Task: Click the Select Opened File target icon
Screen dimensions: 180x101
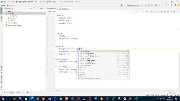Action: tap(31, 8)
